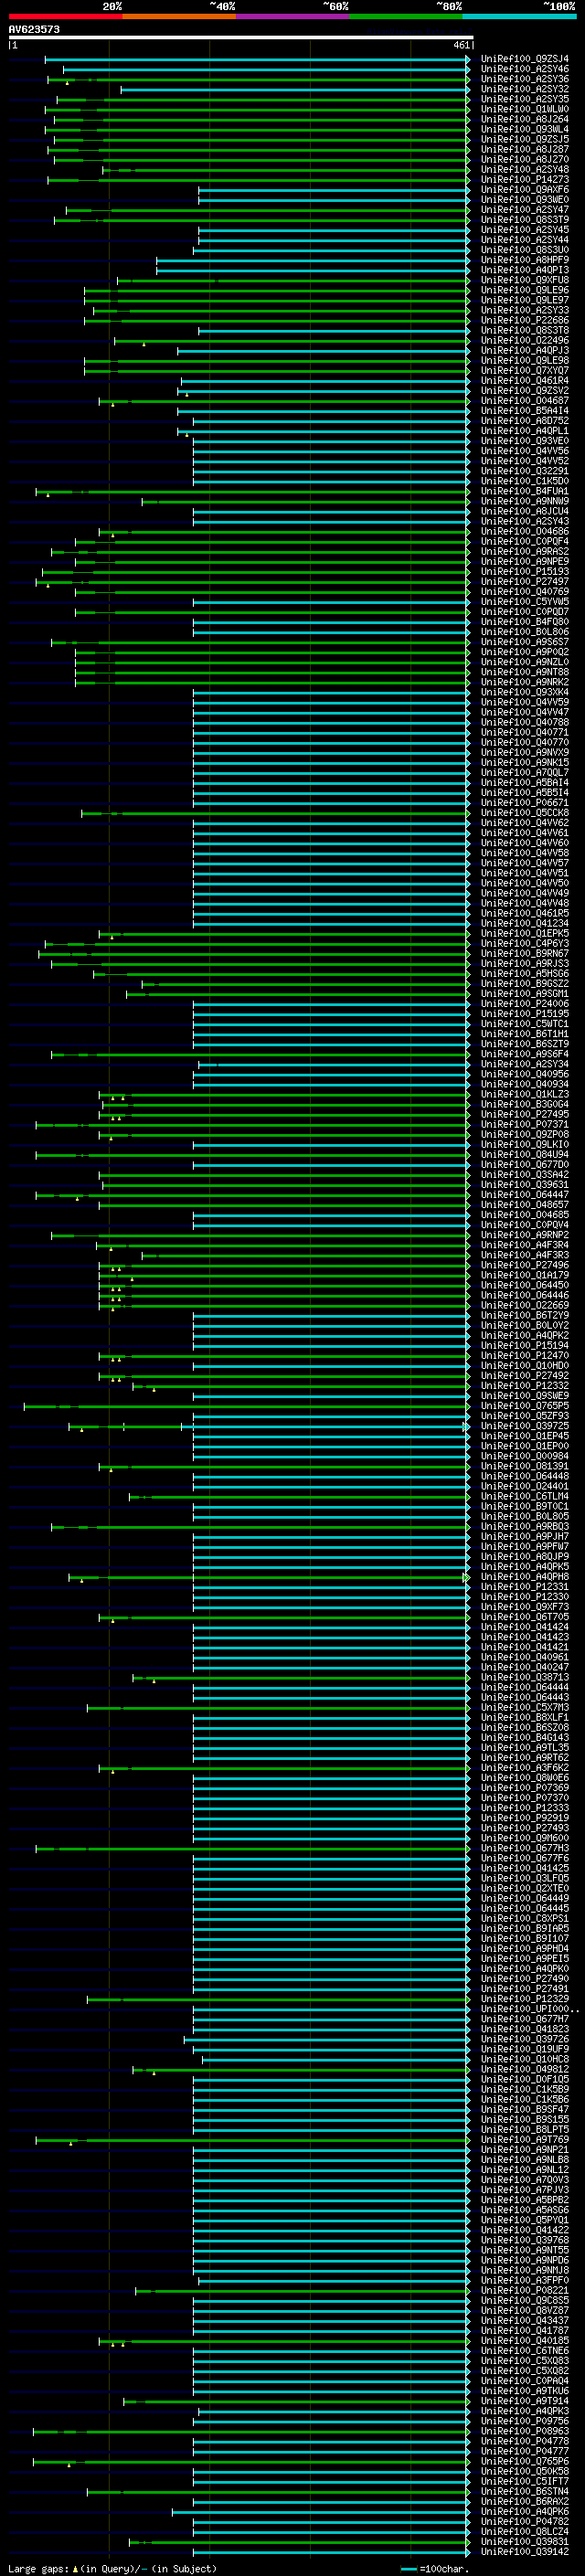Click the purple ~60% identity legend segment
Screen dimensions: 585x2576
click(293, 16)
